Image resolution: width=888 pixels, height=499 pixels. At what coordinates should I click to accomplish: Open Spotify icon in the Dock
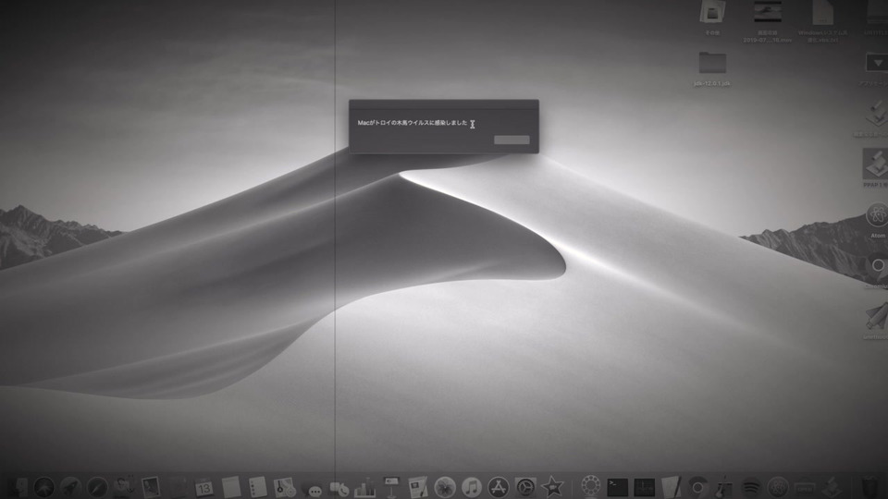click(751, 487)
